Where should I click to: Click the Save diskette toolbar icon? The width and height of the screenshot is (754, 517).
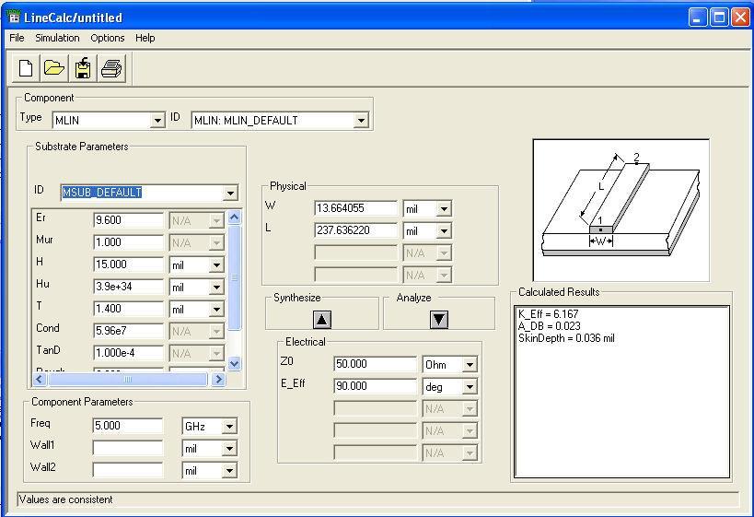point(83,68)
